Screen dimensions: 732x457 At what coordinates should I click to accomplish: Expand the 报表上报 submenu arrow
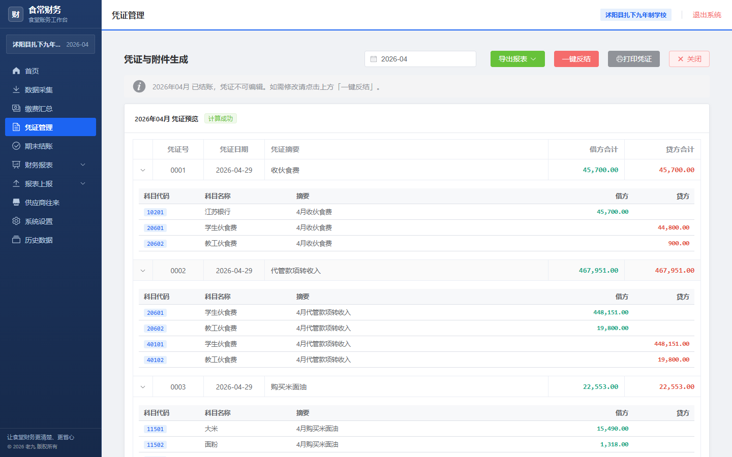coord(83,183)
